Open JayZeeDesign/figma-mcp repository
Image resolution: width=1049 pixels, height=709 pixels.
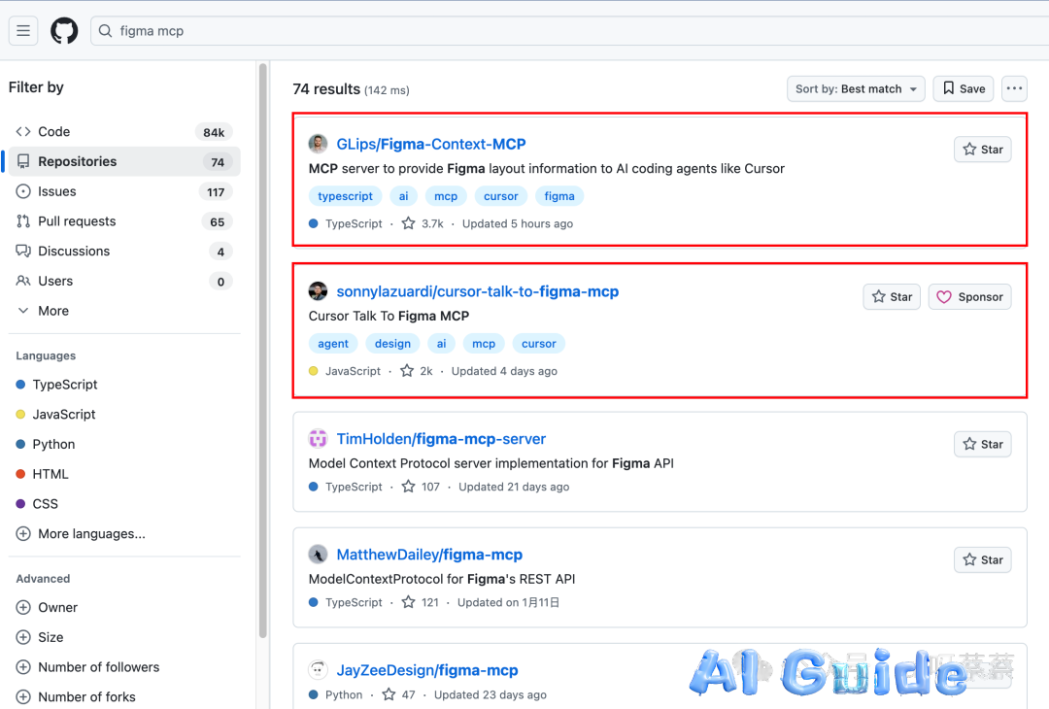click(x=427, y=670)
